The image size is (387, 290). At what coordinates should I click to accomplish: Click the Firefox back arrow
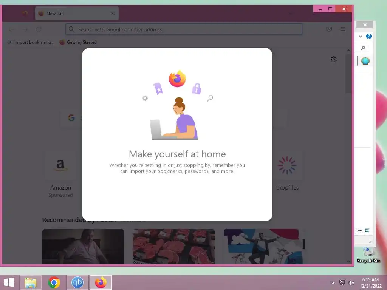11,29
